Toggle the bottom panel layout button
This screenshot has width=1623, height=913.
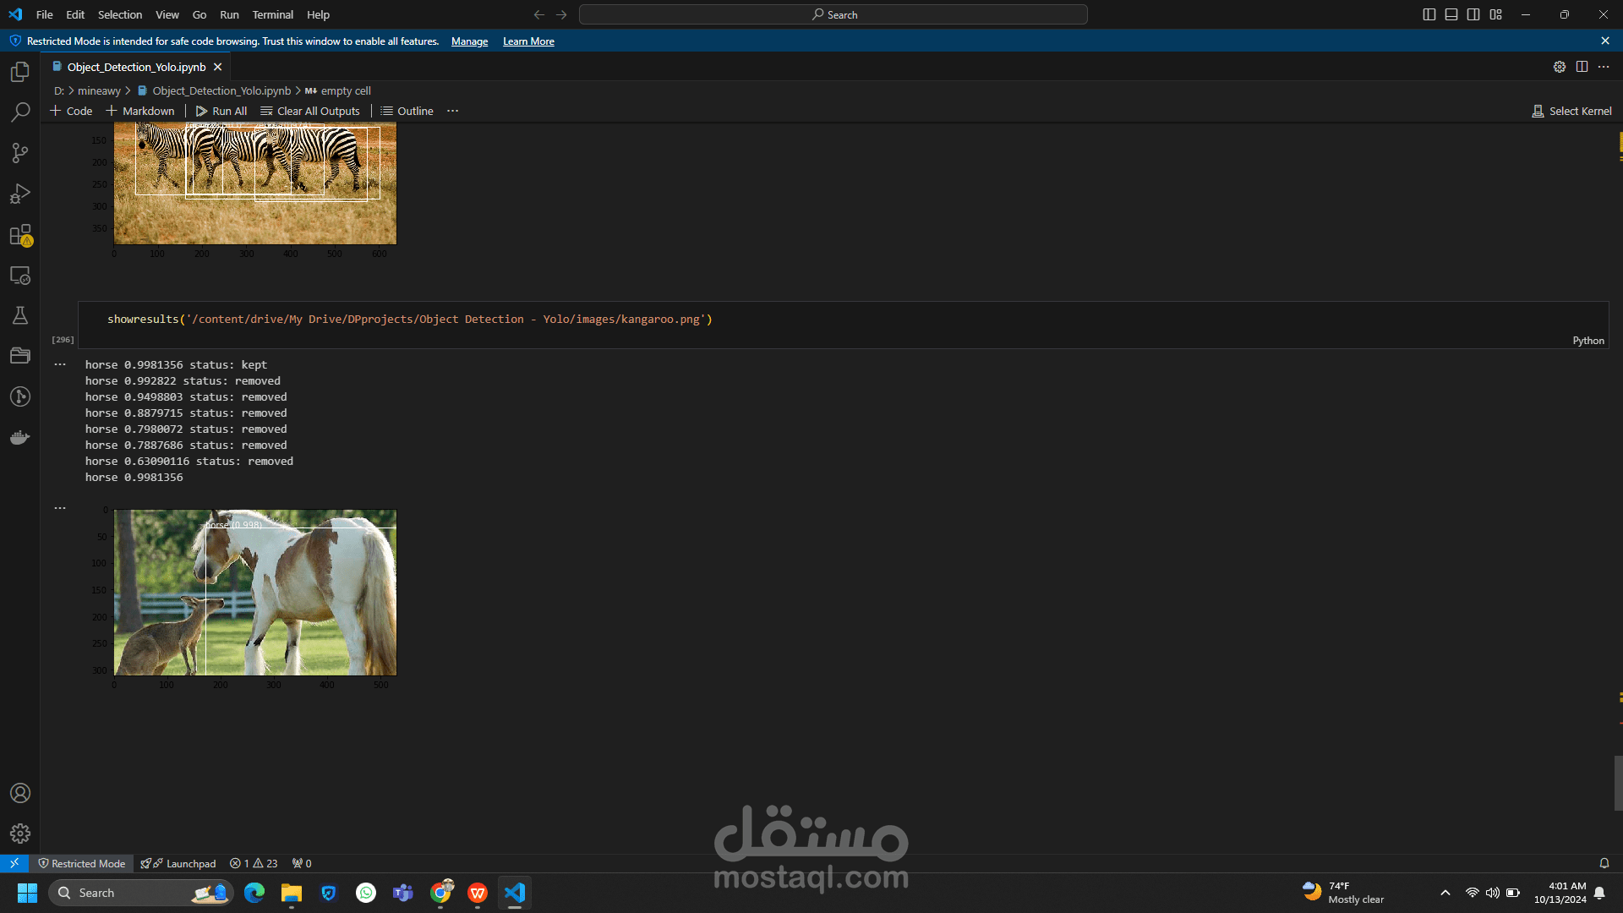tap(1451, 14)
